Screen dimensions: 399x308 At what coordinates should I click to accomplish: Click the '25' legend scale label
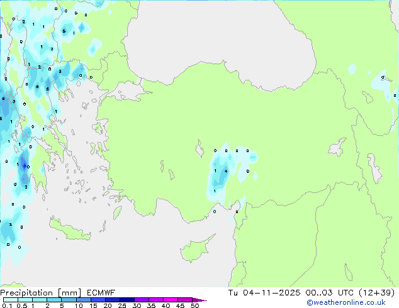(122, 305)
